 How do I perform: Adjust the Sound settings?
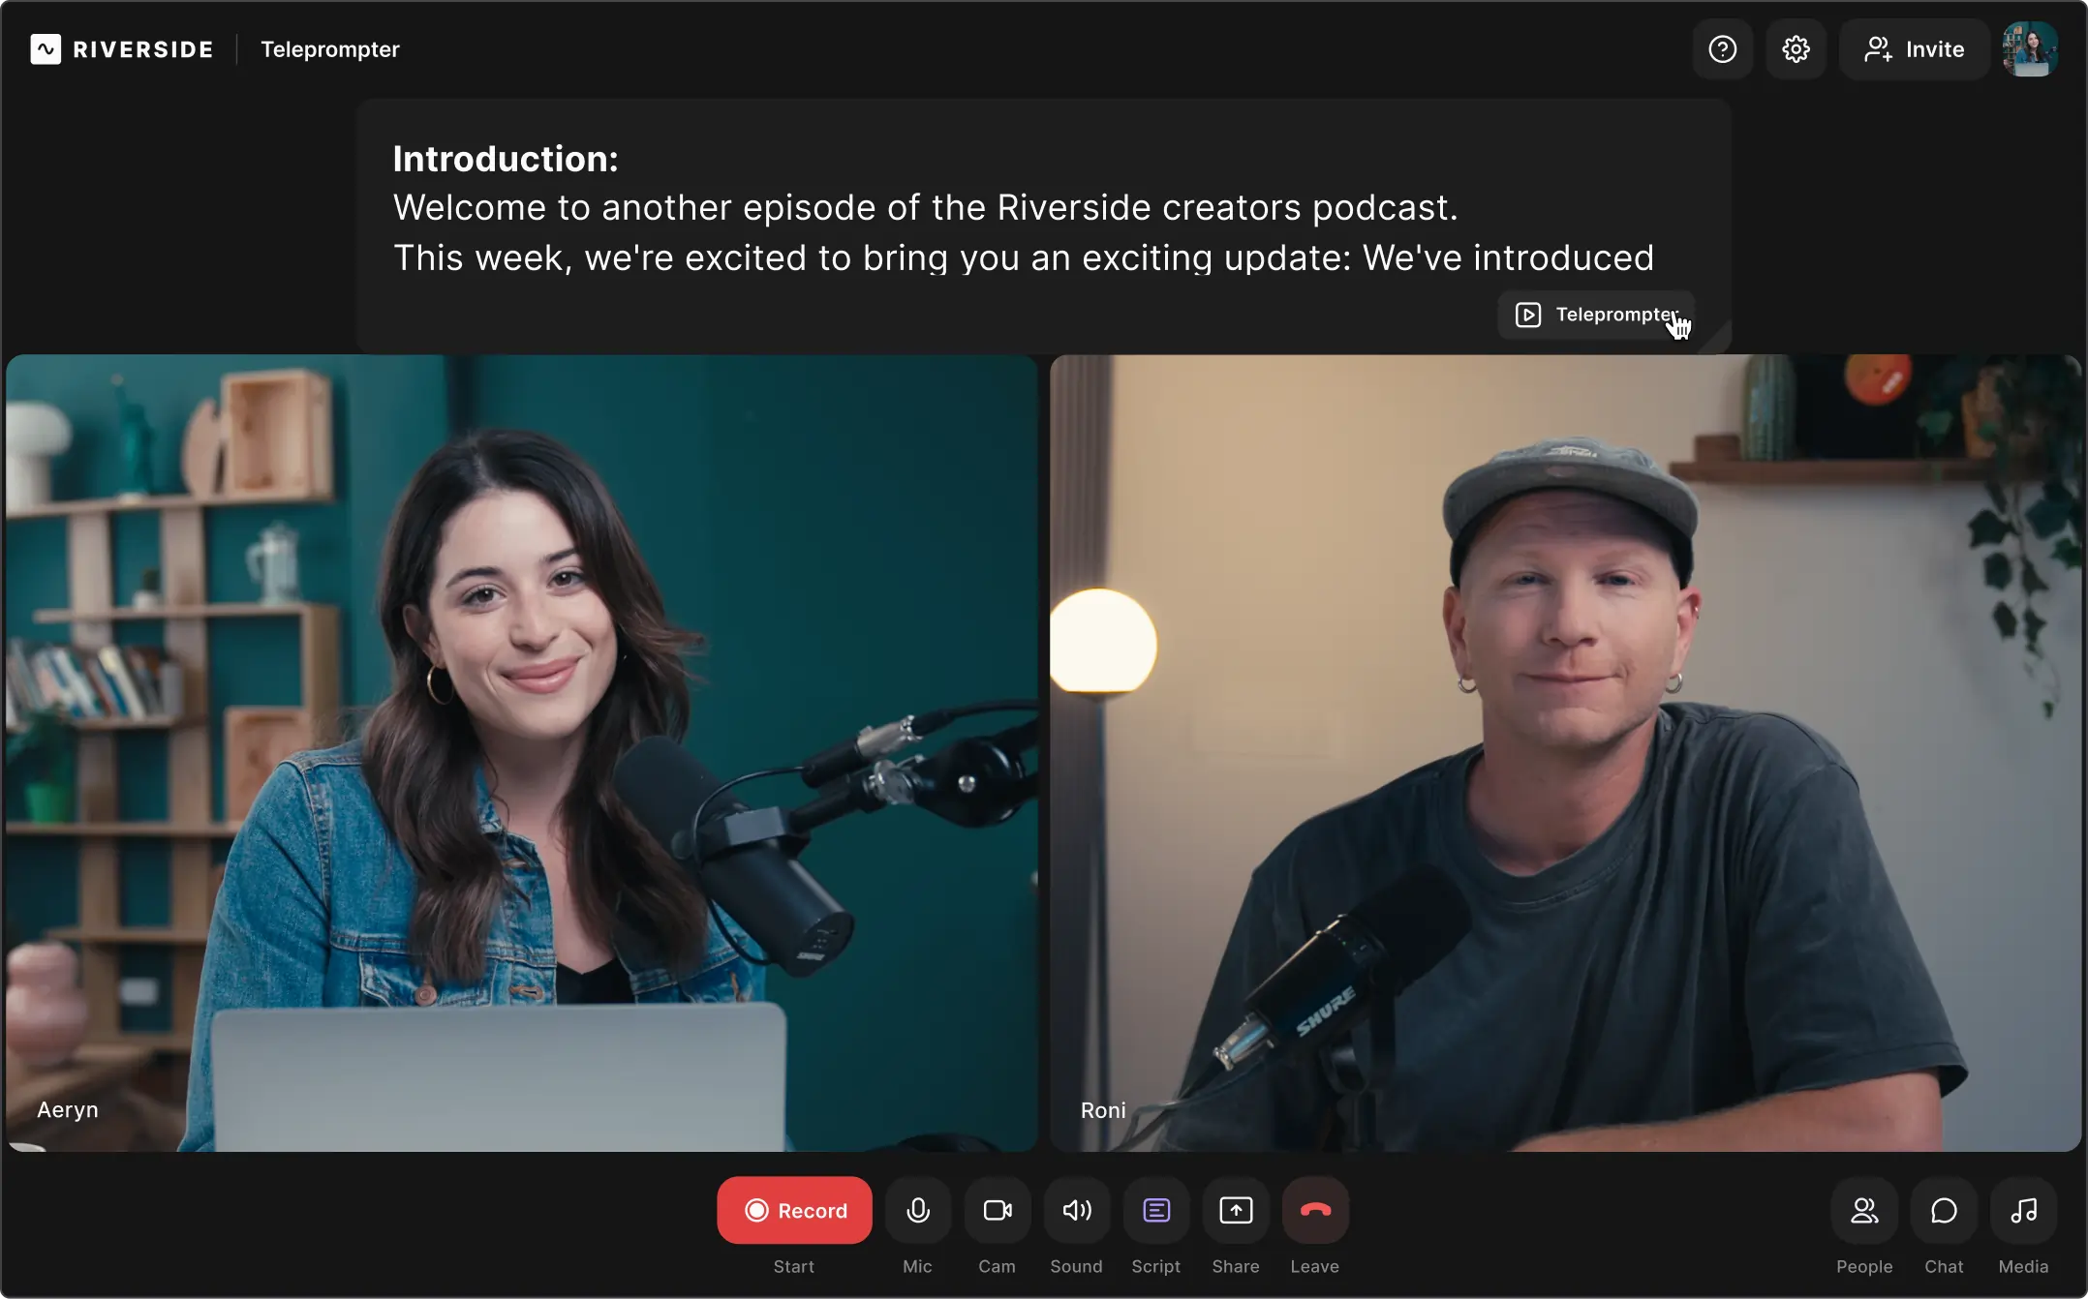(x=1076, y=1209)
